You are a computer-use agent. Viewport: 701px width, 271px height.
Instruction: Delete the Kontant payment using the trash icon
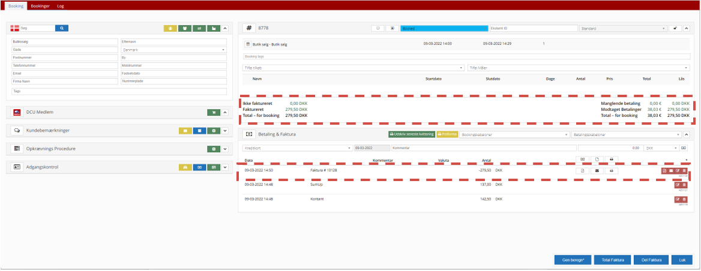coord(684,199)
